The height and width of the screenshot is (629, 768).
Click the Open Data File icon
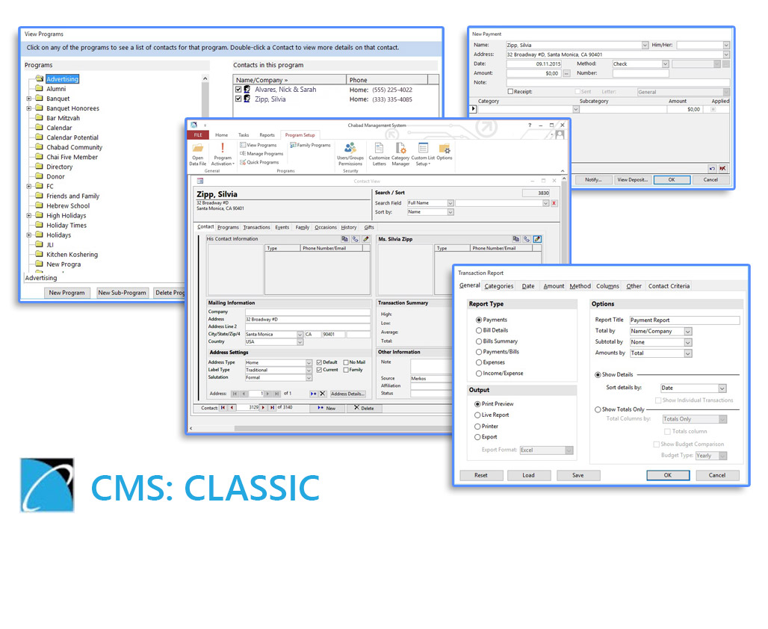pos(198,149)
